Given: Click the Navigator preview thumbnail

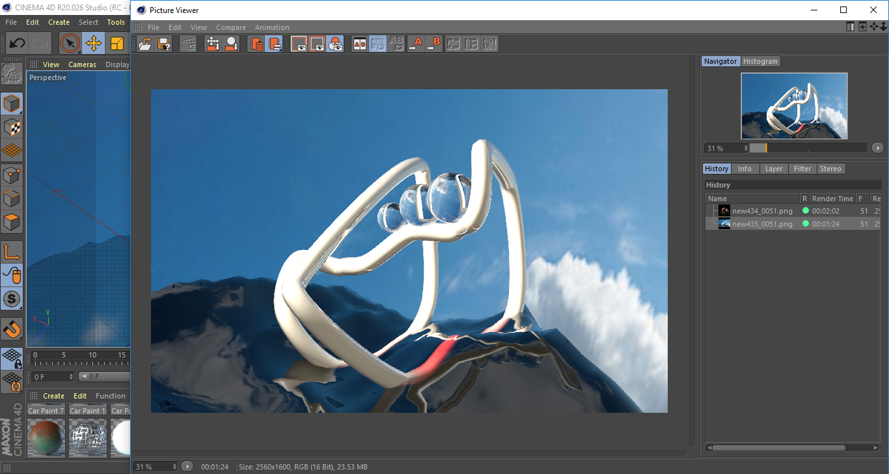Looking at the screenshot, I should (x=794, y=106).
